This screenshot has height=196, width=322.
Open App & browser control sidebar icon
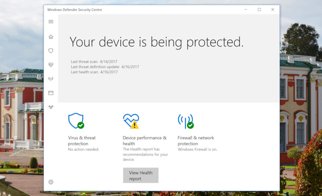pos(51,93)
